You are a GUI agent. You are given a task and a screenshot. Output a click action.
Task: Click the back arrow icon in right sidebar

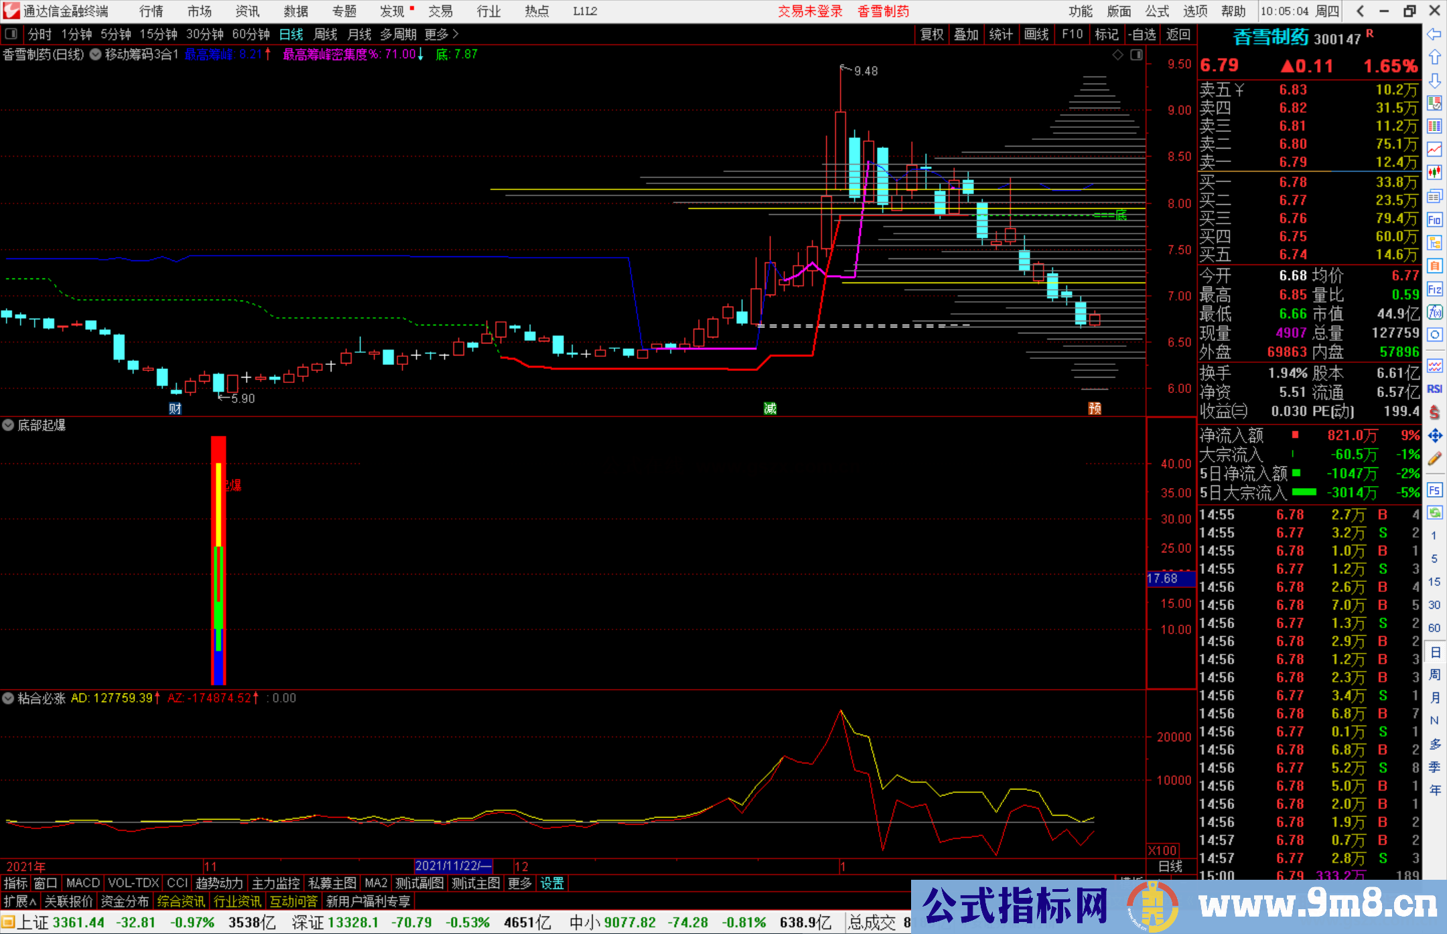1434,34
